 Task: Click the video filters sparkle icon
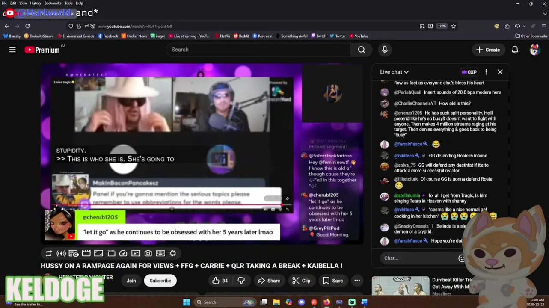coord(136,253)
